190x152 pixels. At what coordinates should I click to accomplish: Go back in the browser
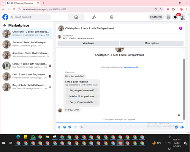click(3, 9)
